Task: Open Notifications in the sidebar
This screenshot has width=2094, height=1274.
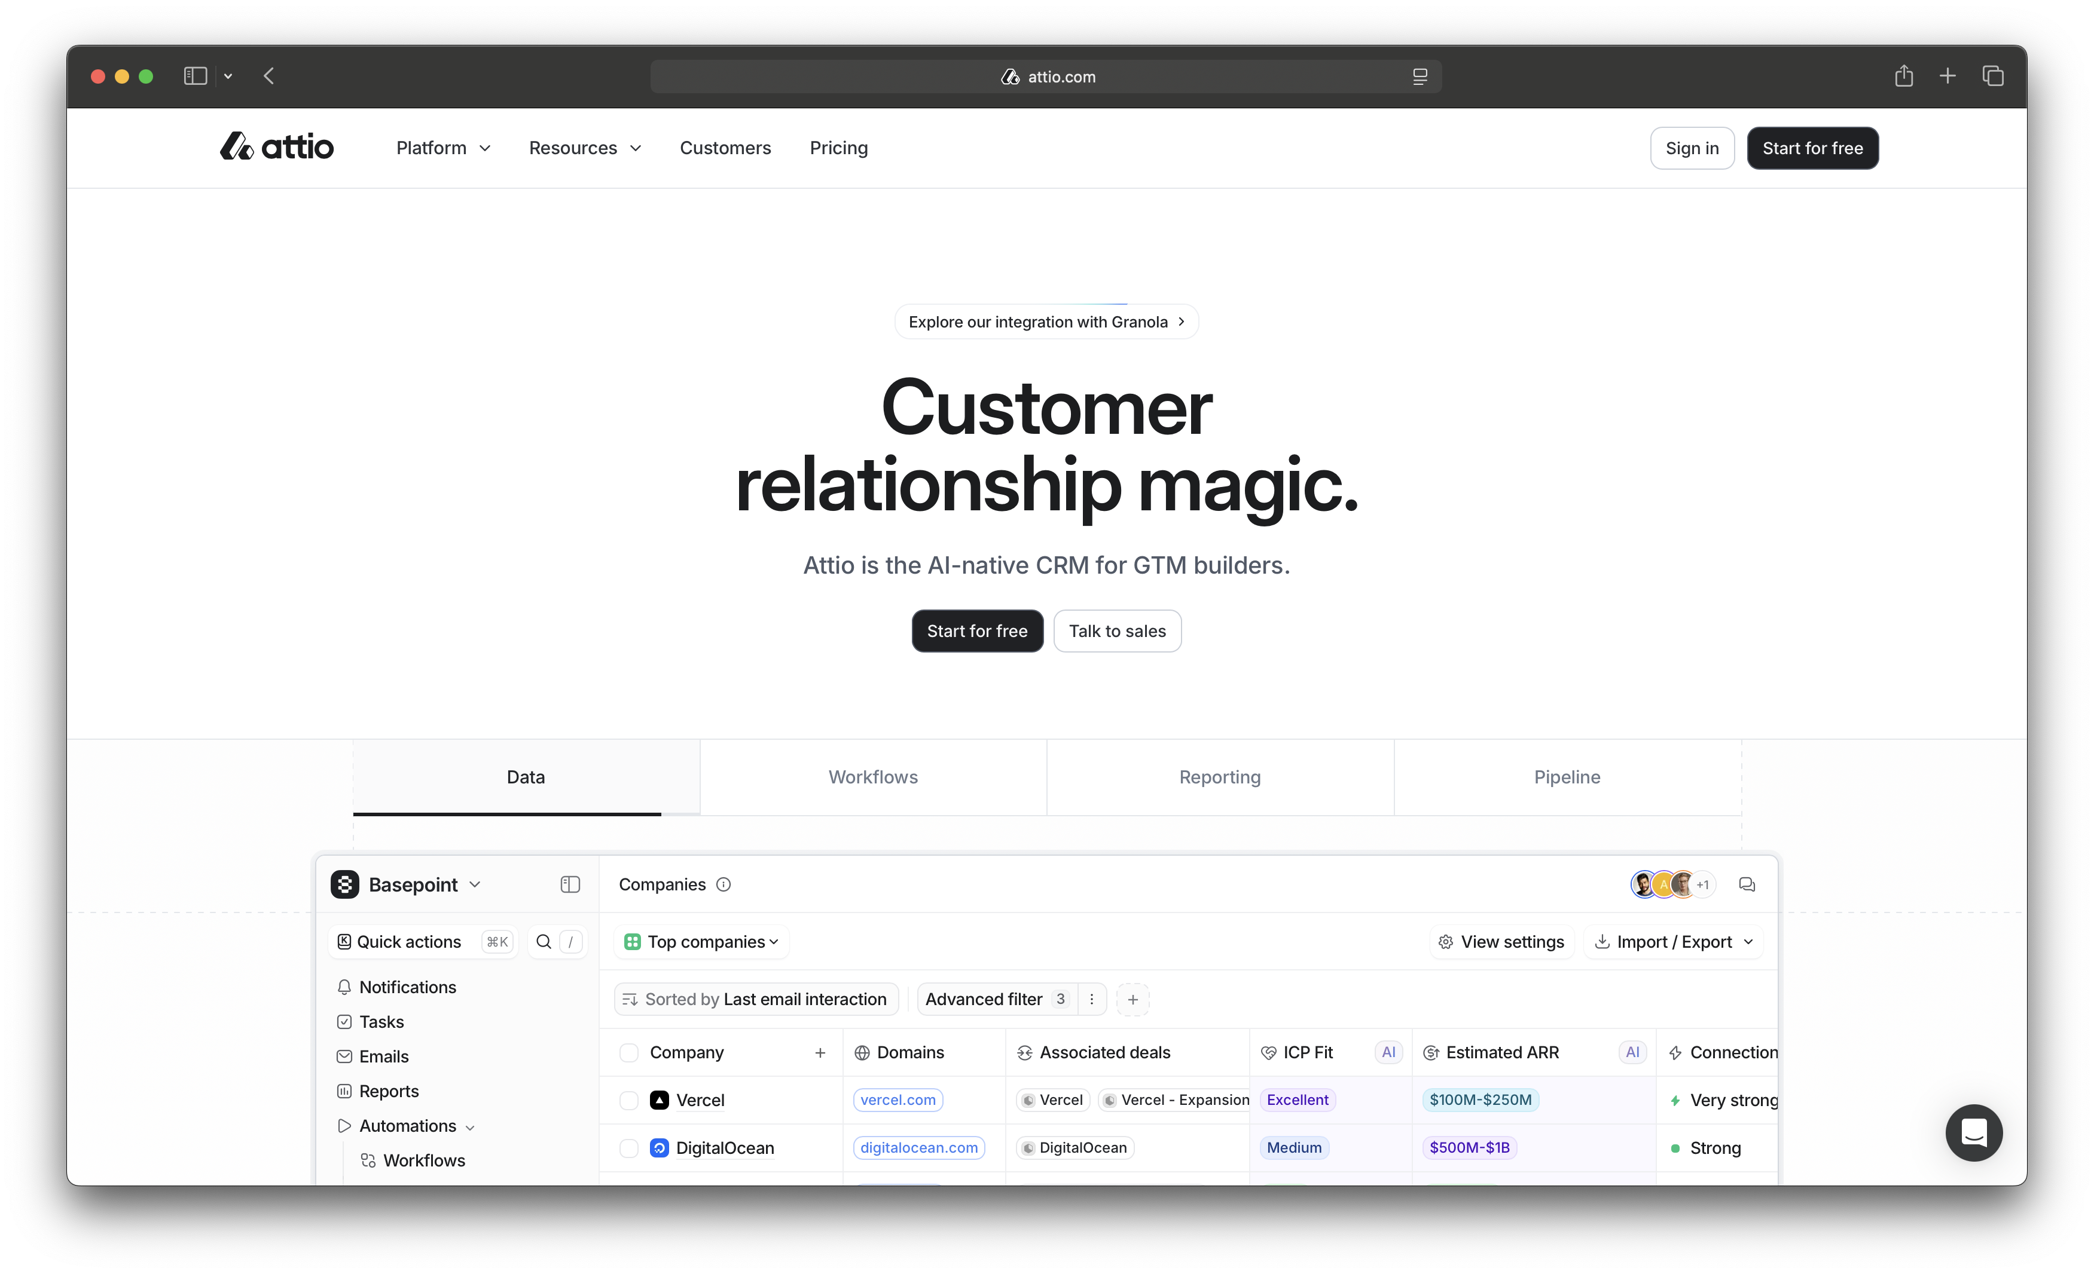Action: pyautogui.click(x=407, y=987)
